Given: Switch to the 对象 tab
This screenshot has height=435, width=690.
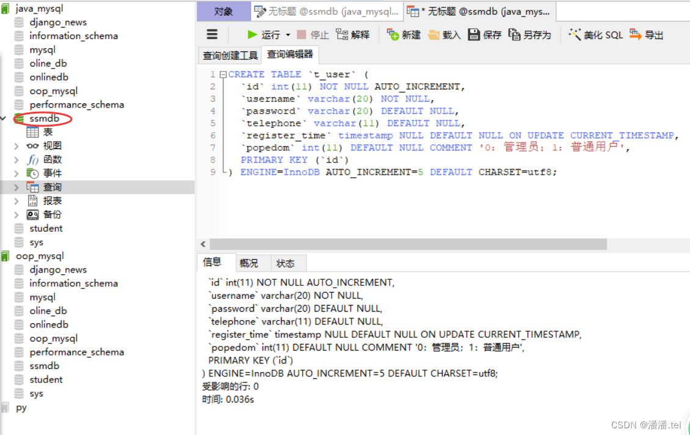Looking at the screenshot, I should pos(223,12).
